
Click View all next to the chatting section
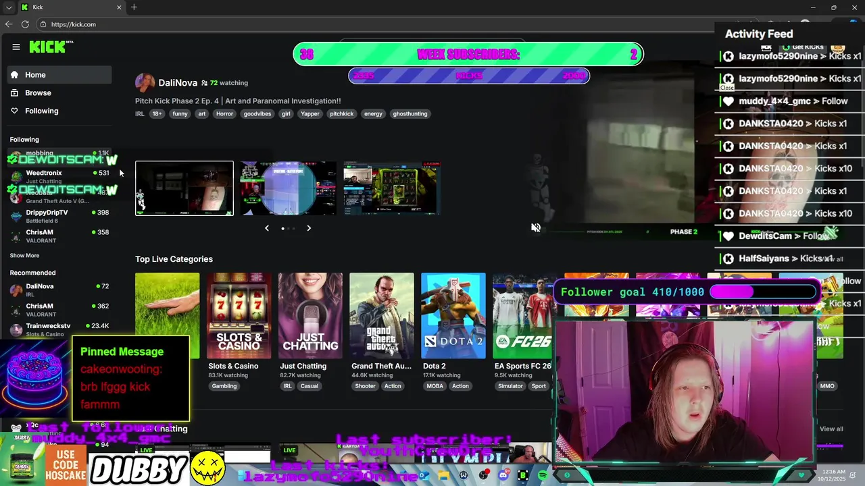tap(831, 429)
